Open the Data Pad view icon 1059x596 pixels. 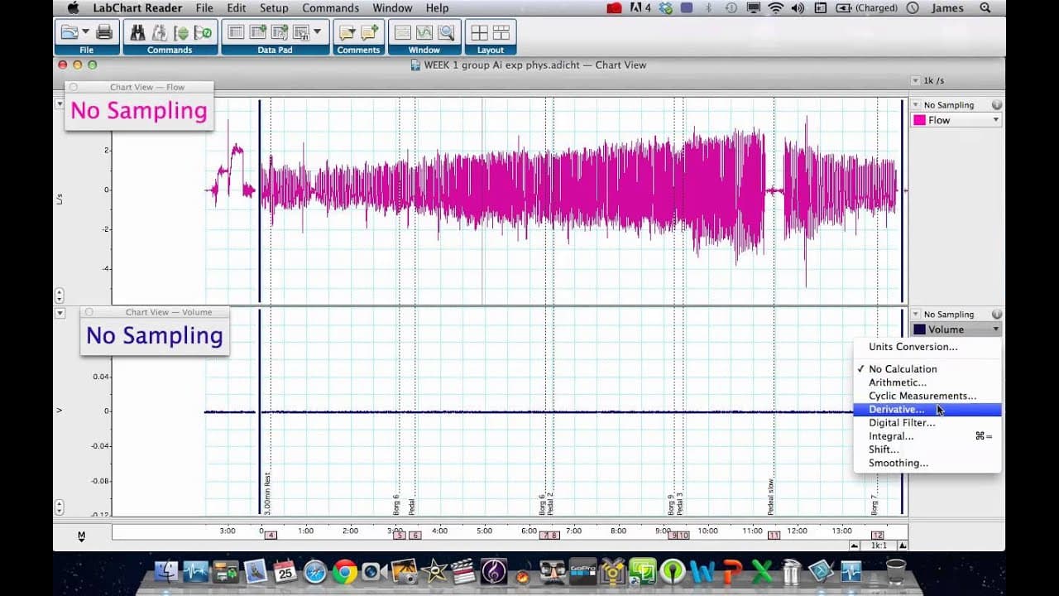click(x=236, y=32)
